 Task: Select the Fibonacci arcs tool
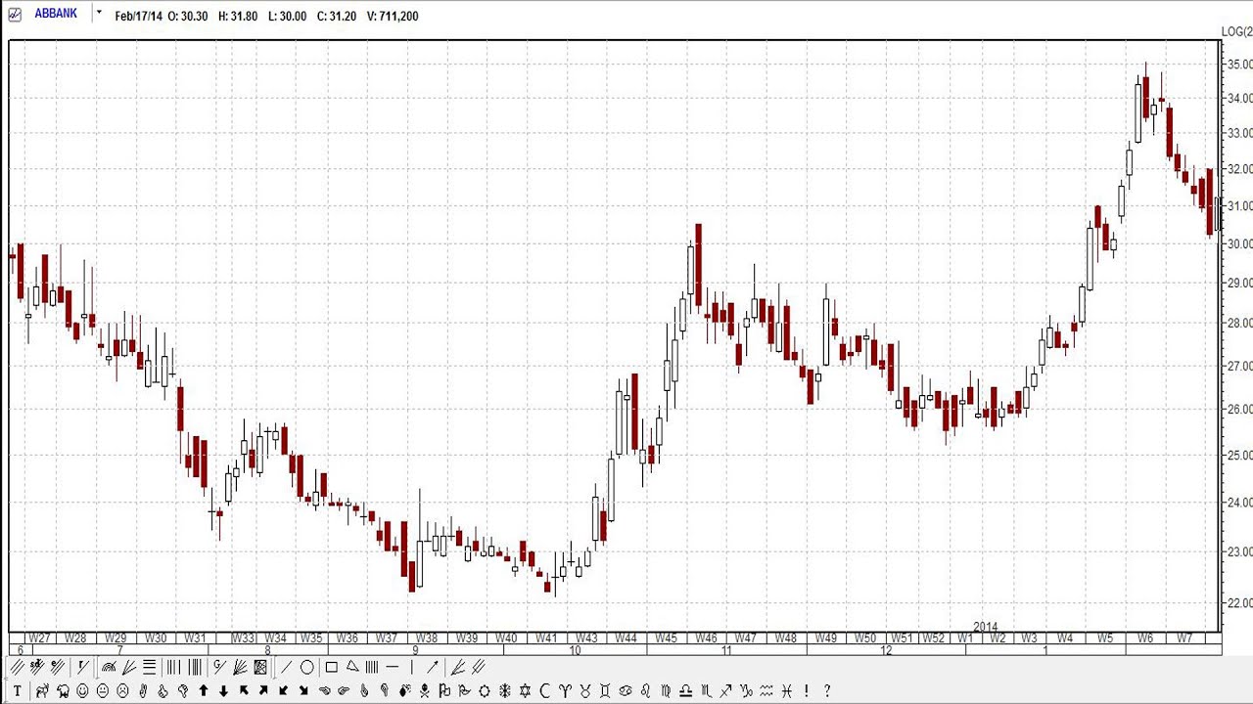click(109, 667)
